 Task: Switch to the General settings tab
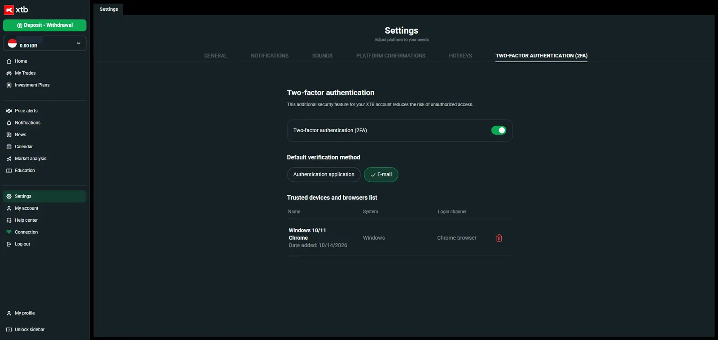pos(215,56)
